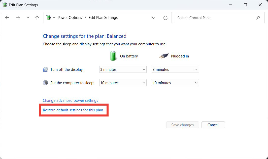Click the display icon beside Turn off the display
Screen dimensions: 268x159
pos(45,69)
